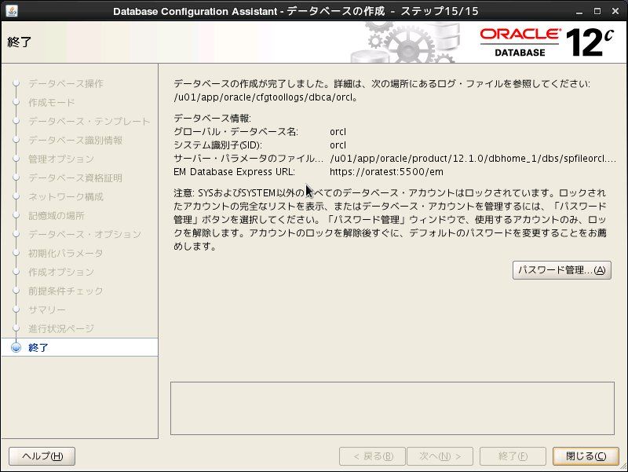Click the disabled 終了(F) finish button
This screenshot has width=628, height=472.
tap(513, 456)
